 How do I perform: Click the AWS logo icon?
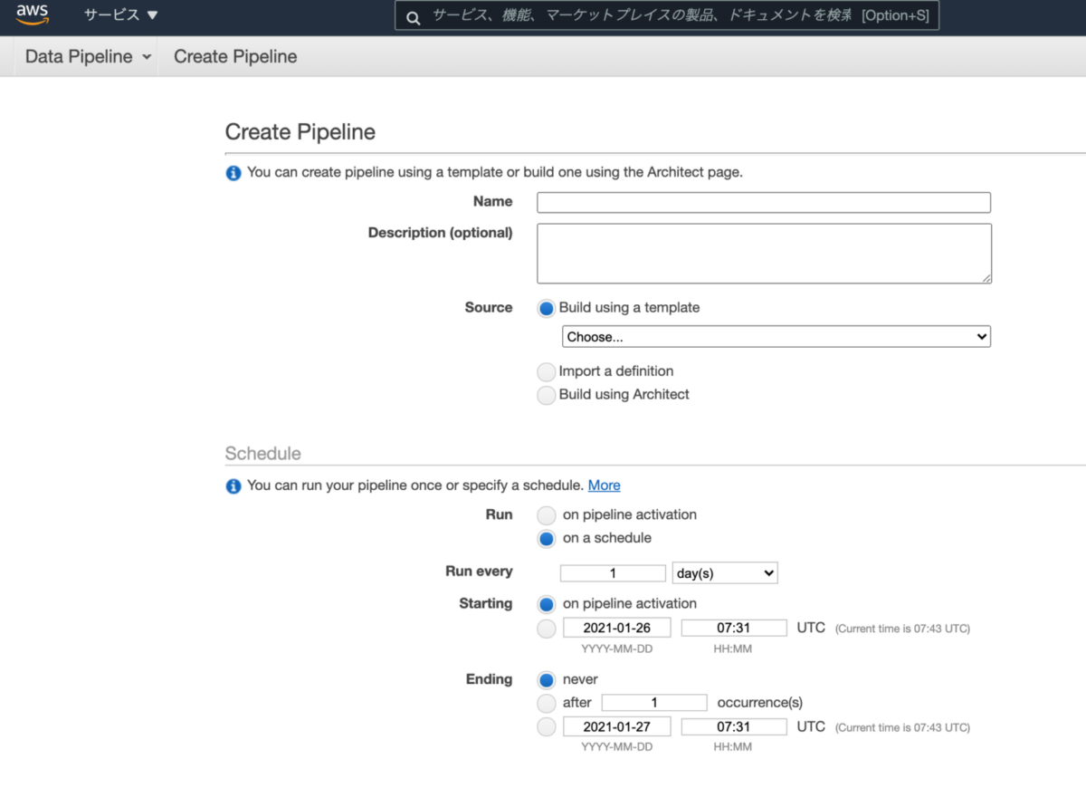click(33, 15)
